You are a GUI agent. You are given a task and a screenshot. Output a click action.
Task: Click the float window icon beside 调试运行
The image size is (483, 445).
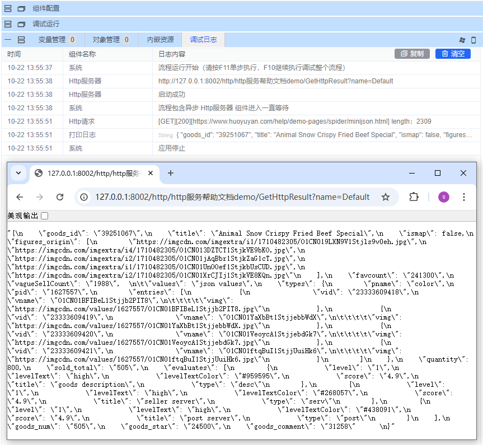coord(21,24)
